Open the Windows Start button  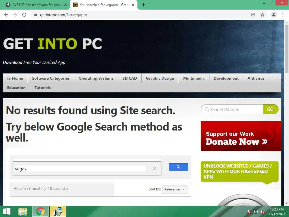(7, 211)
